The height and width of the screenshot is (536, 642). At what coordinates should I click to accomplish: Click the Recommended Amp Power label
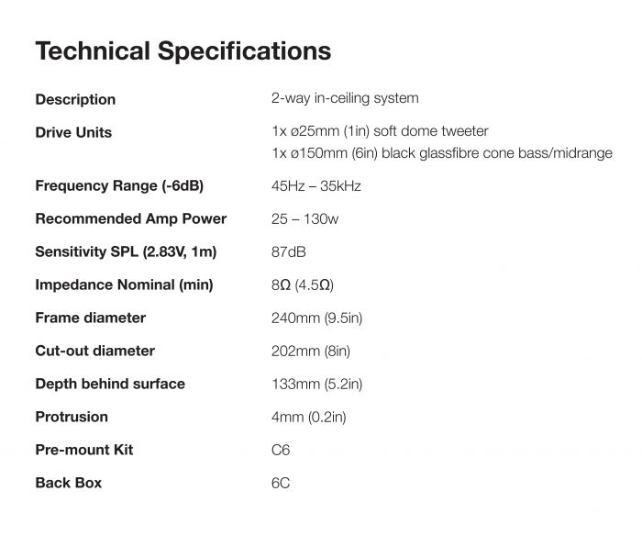click(x=130, y=218)
